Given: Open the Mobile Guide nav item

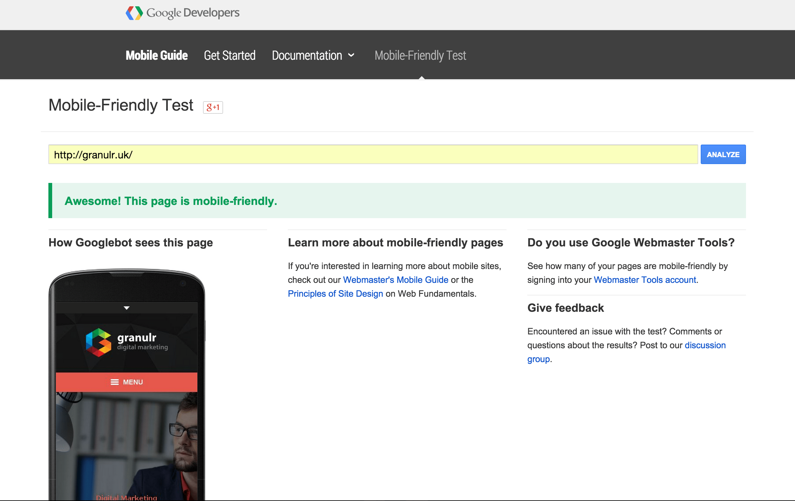Looking at the screenshot, I should [x=156, y=55].
